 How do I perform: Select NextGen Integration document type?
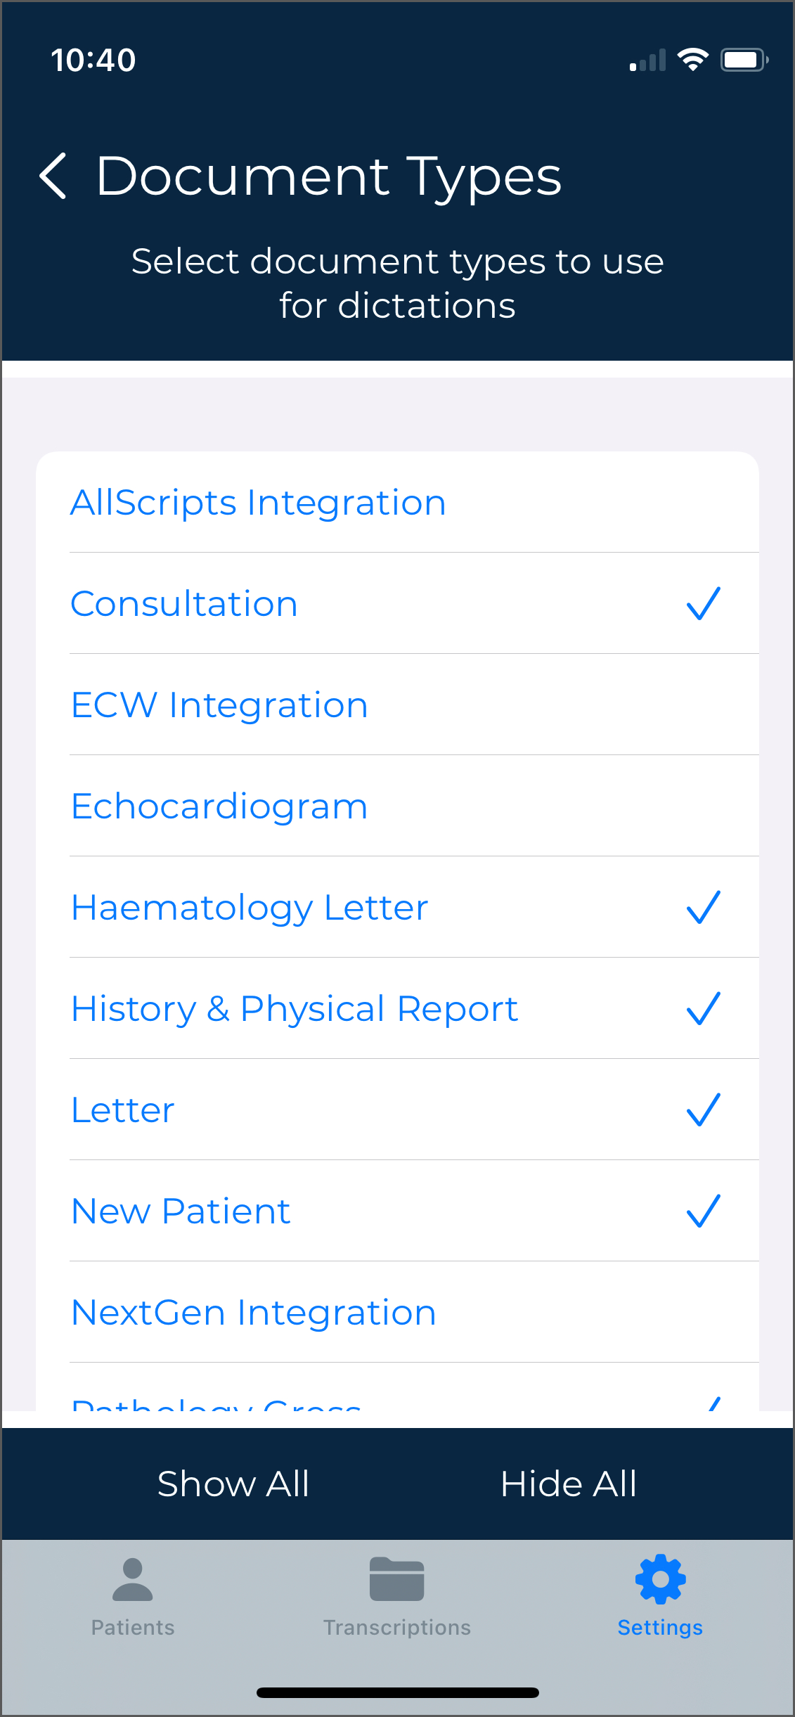254,1313
